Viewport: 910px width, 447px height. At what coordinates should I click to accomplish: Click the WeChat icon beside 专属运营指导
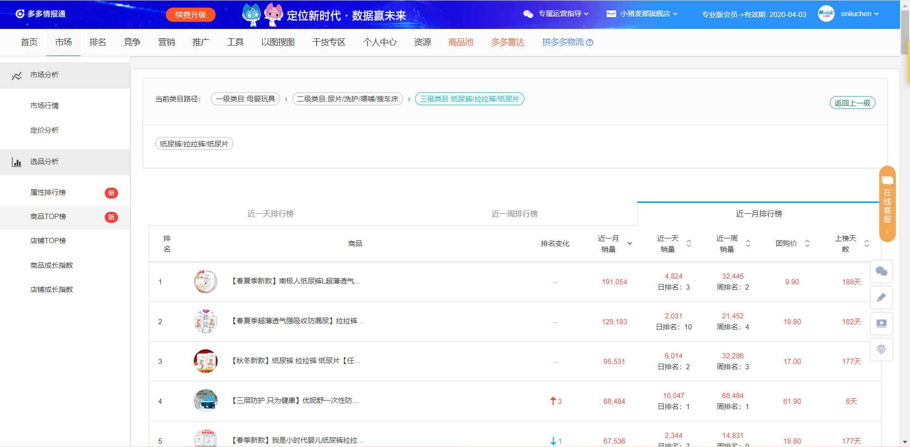click(x=528, y=14)
